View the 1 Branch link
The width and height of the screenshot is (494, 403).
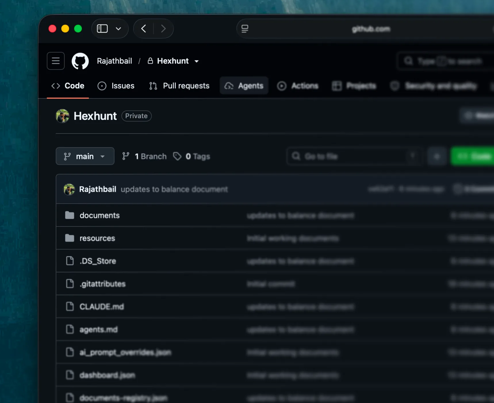coord(144,156)
